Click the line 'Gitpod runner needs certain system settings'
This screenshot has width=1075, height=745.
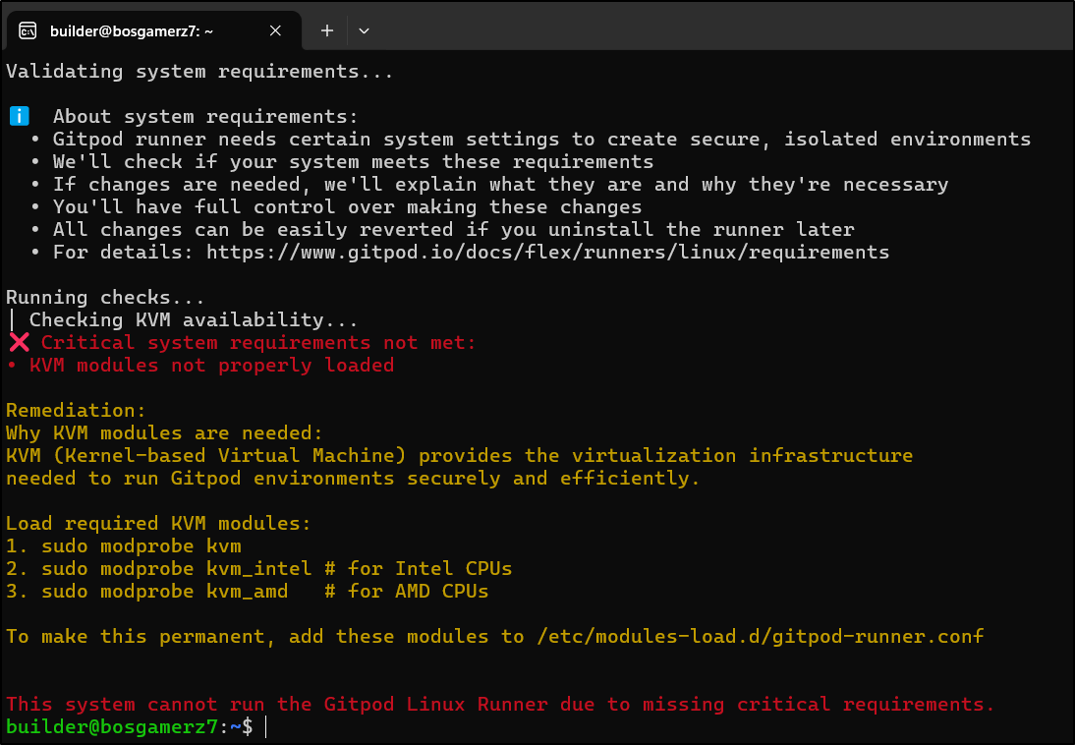click(541, 140)
